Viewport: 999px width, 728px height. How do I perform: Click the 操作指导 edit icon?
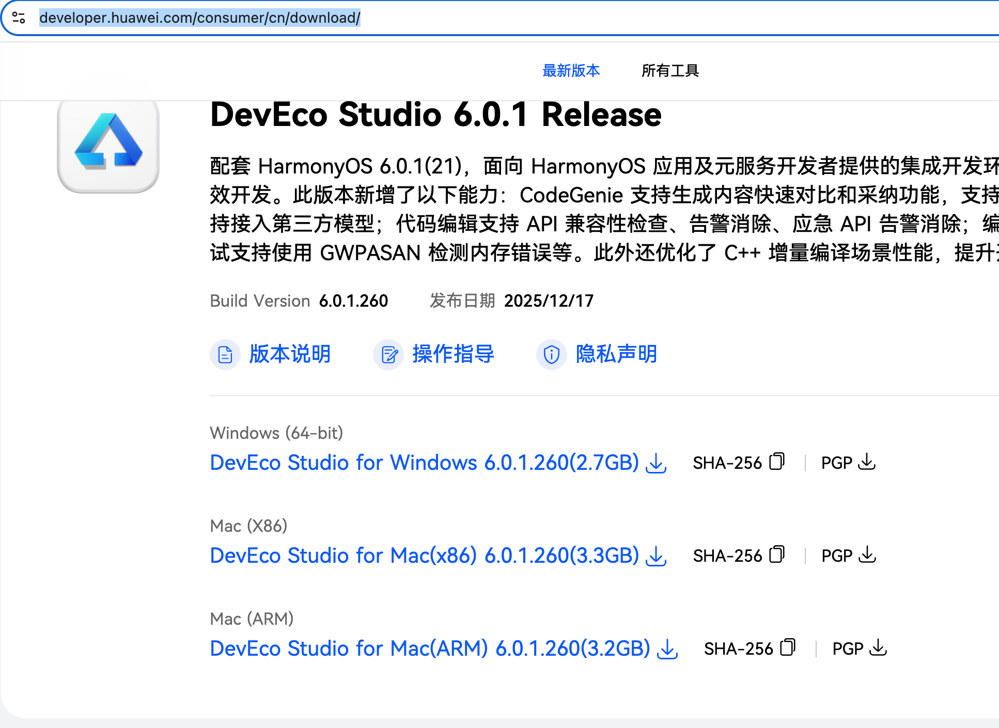tap(388, 355)
